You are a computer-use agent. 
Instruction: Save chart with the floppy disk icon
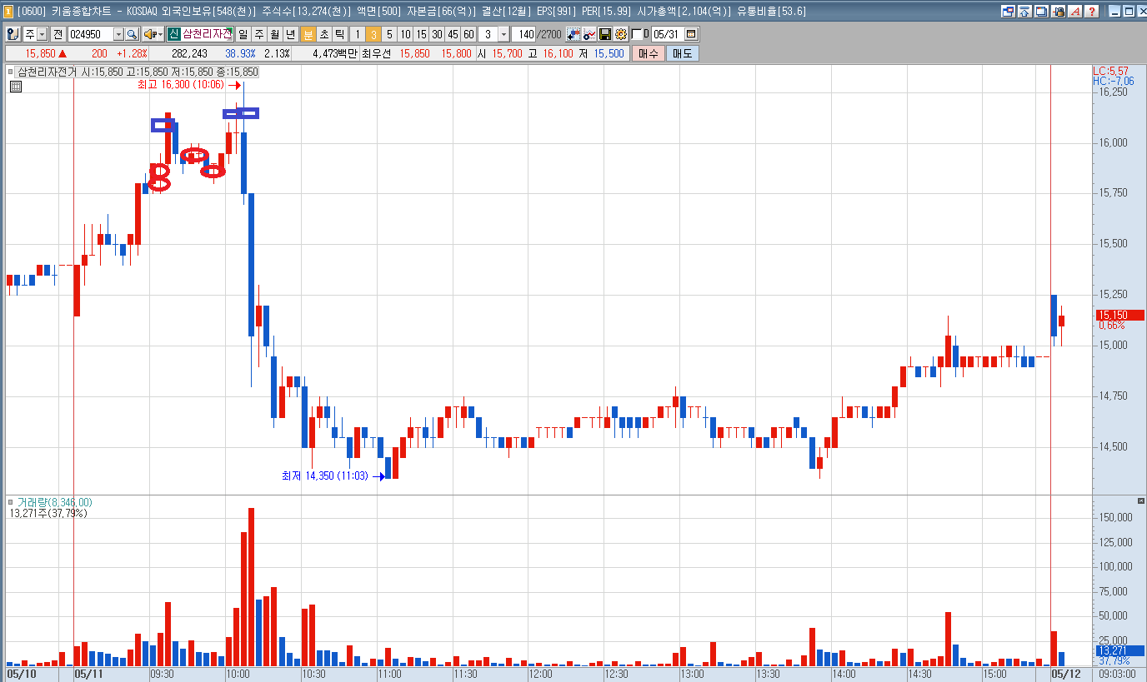(605, 34)
